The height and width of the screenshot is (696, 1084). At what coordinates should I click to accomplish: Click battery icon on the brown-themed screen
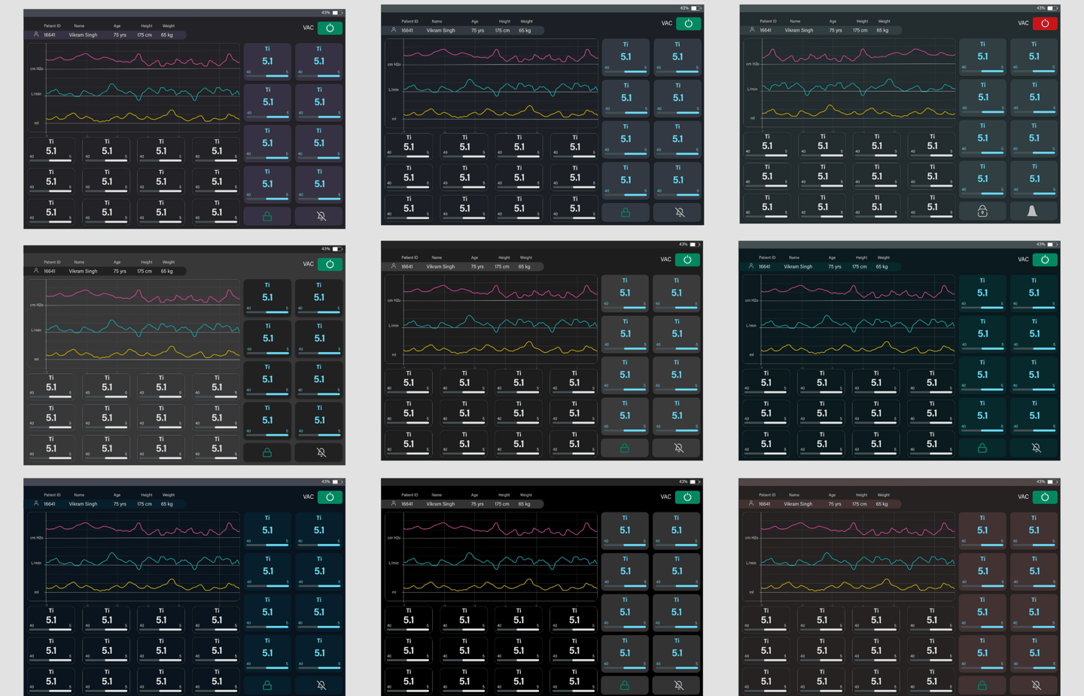click(1052, 482)
